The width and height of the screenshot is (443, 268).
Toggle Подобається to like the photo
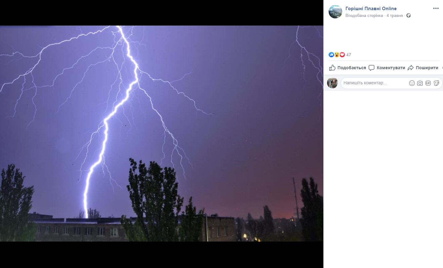tap(347, 68)
